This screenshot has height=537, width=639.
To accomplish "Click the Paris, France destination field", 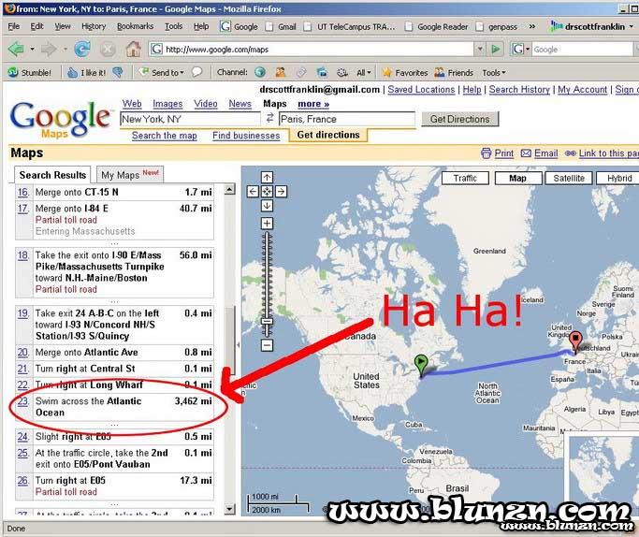I will click(347, 119).
